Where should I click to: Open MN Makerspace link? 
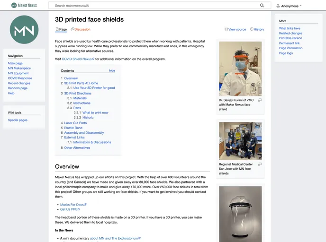(x=19, y=68)
